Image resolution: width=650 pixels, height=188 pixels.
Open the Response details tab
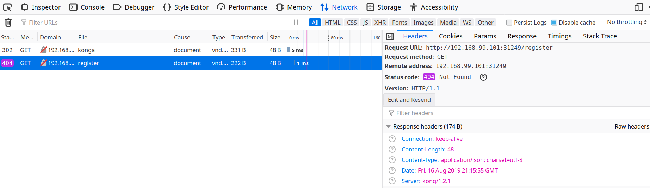[x=522, y=36]
